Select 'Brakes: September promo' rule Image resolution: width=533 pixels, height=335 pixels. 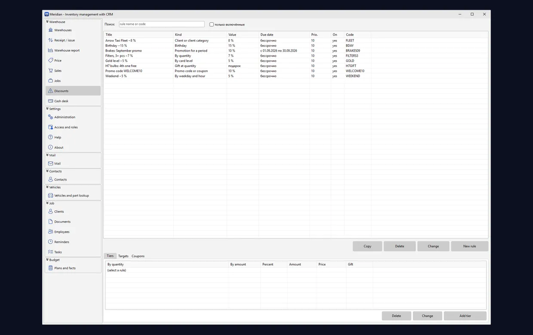pos(296,51)
